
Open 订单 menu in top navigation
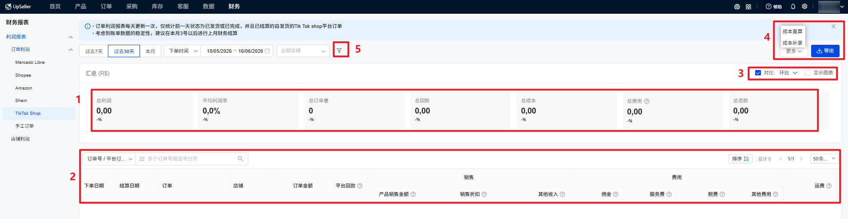pyautogui.click(x=106, y=7)
